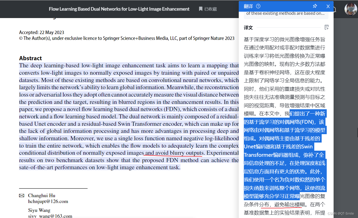Click the Abstract heading
Image resolution: width=358 pixels, height=218 pixels.
30,58
